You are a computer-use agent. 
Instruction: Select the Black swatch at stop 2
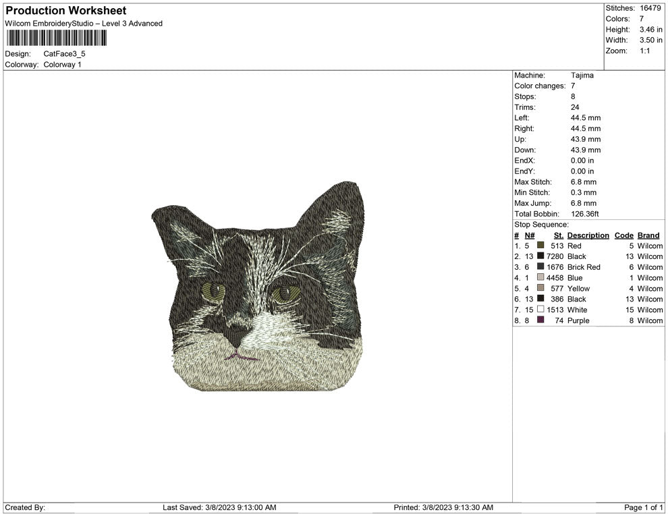[x=540, y=256]
